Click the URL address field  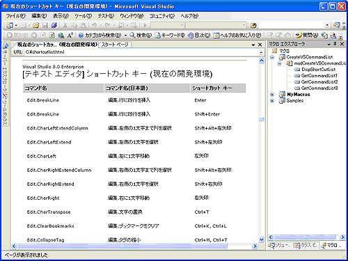pos(141,52)
